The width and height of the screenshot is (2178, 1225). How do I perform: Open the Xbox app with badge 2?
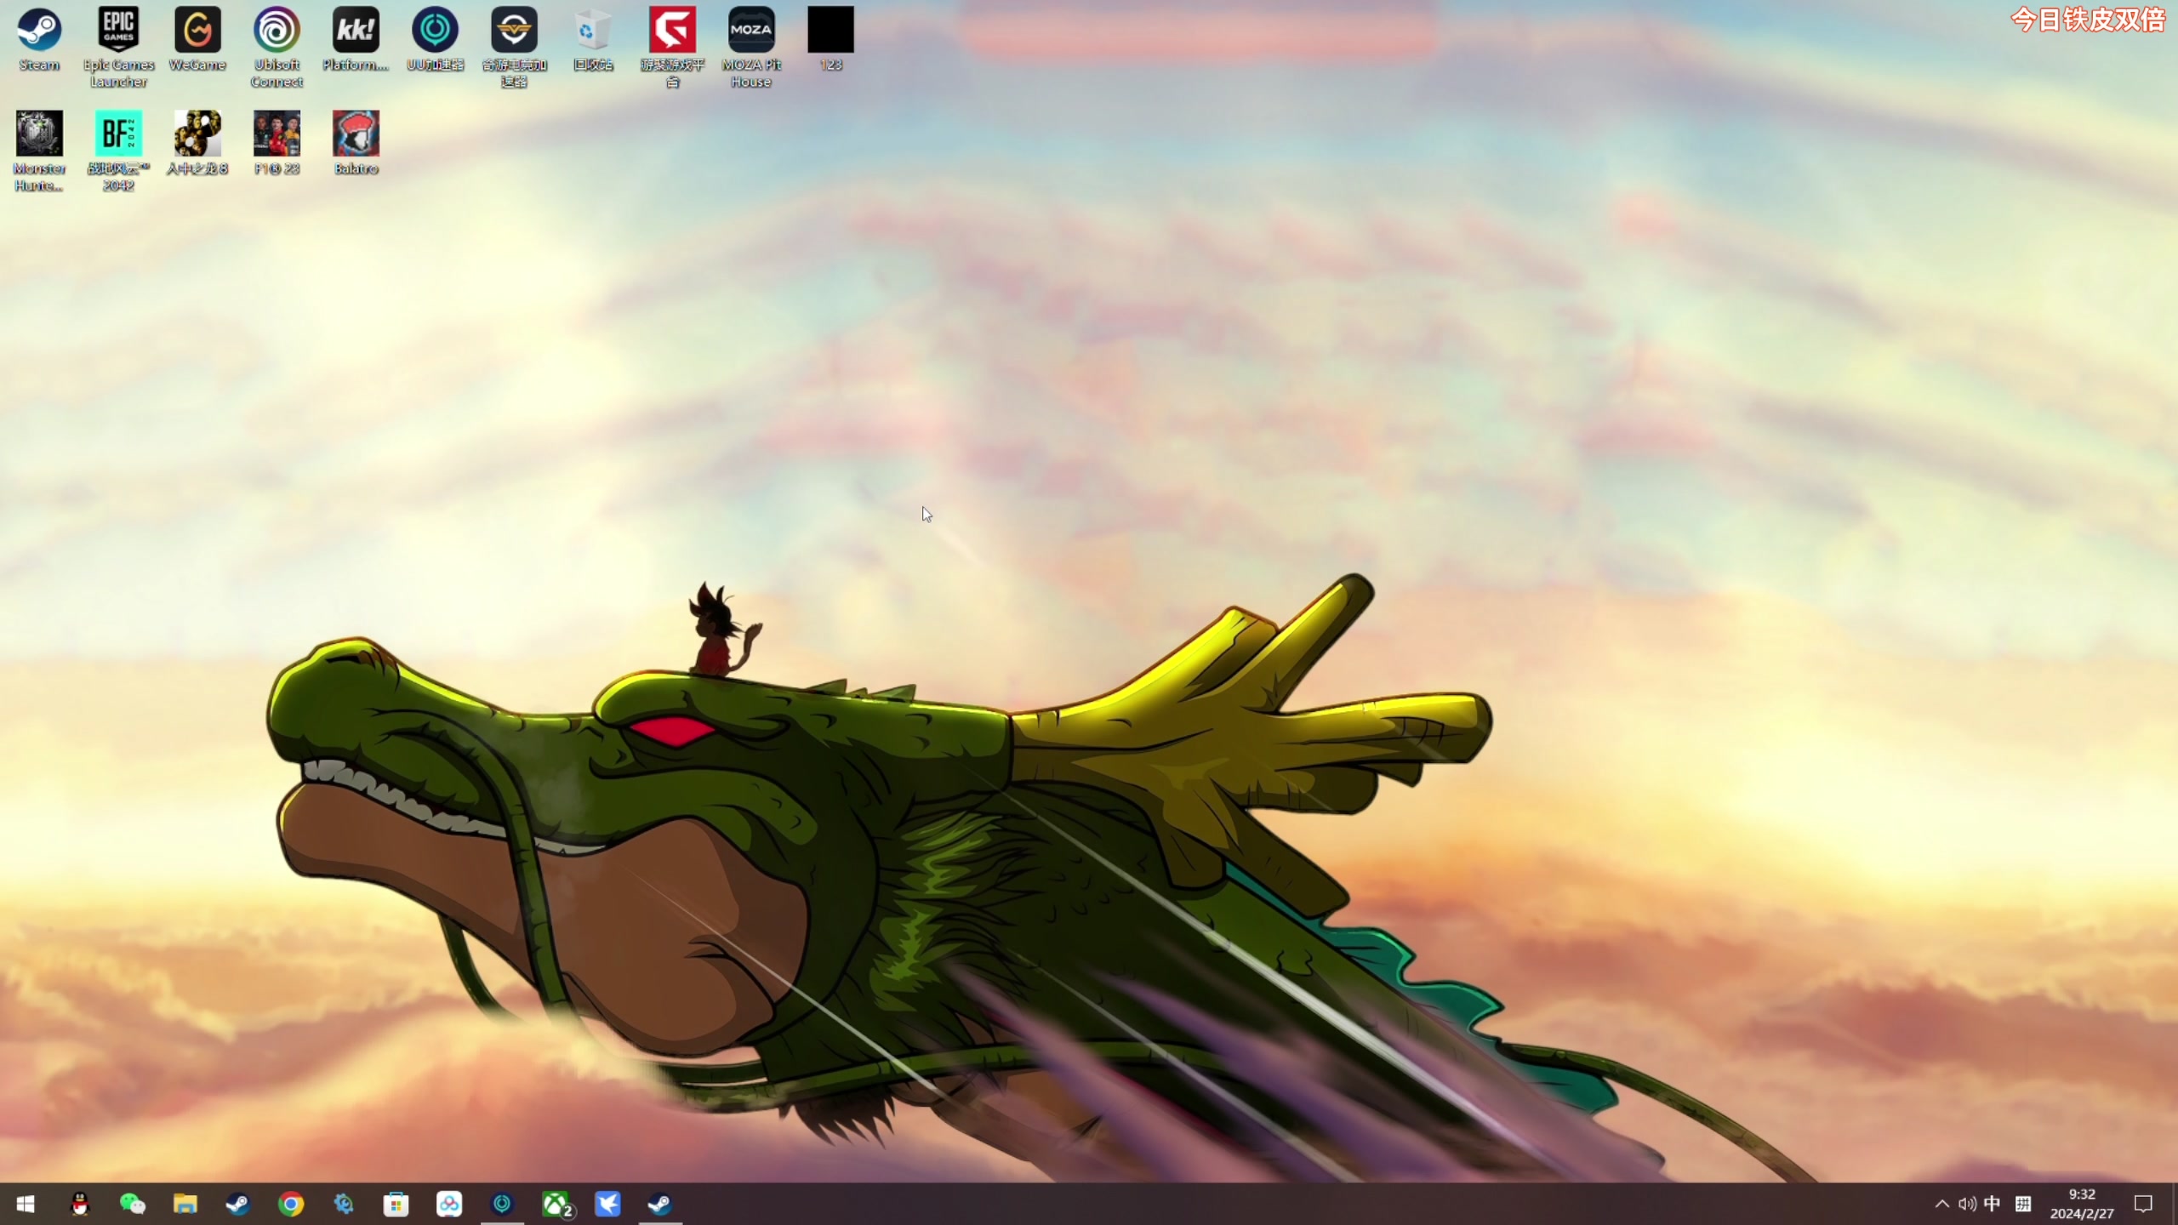pyautogui.click(x=556, y=1204)
